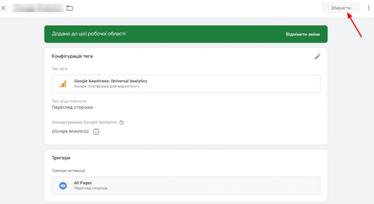Click the Зберегти save button
Viewport: 374px width, 204px height.
[x=341, y=8]
